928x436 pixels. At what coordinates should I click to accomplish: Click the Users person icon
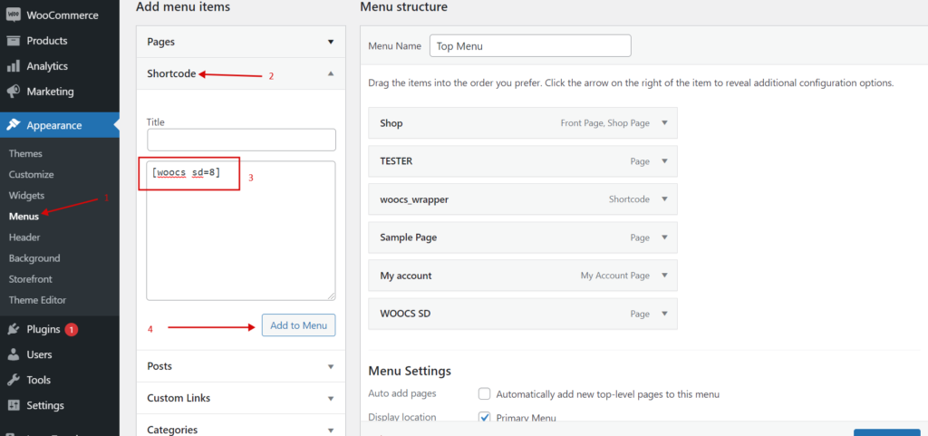click(14, 354)
